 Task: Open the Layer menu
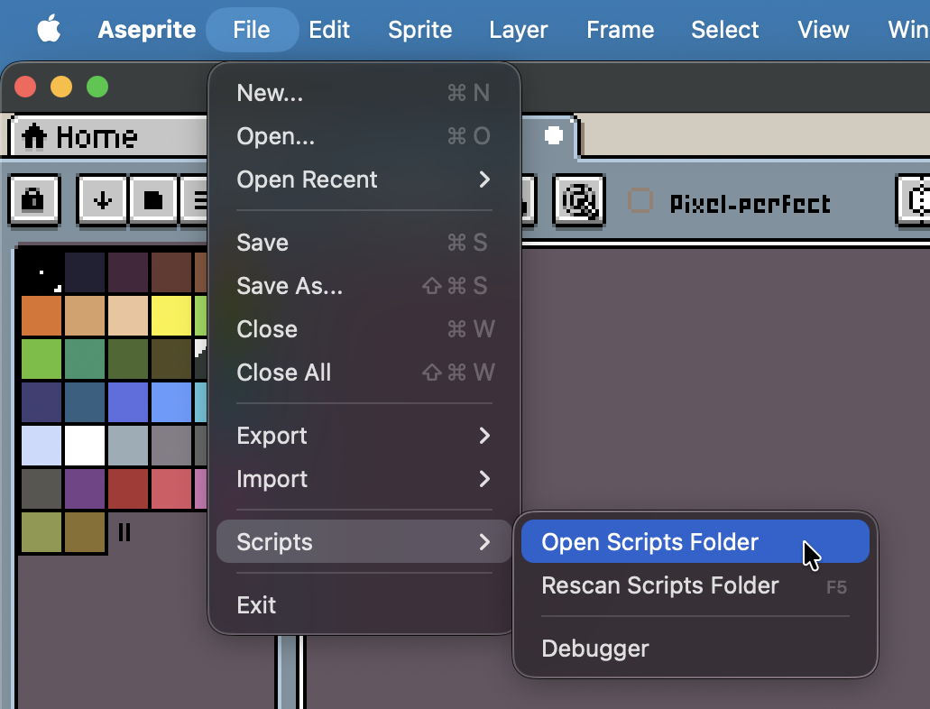tap(519, 29)
